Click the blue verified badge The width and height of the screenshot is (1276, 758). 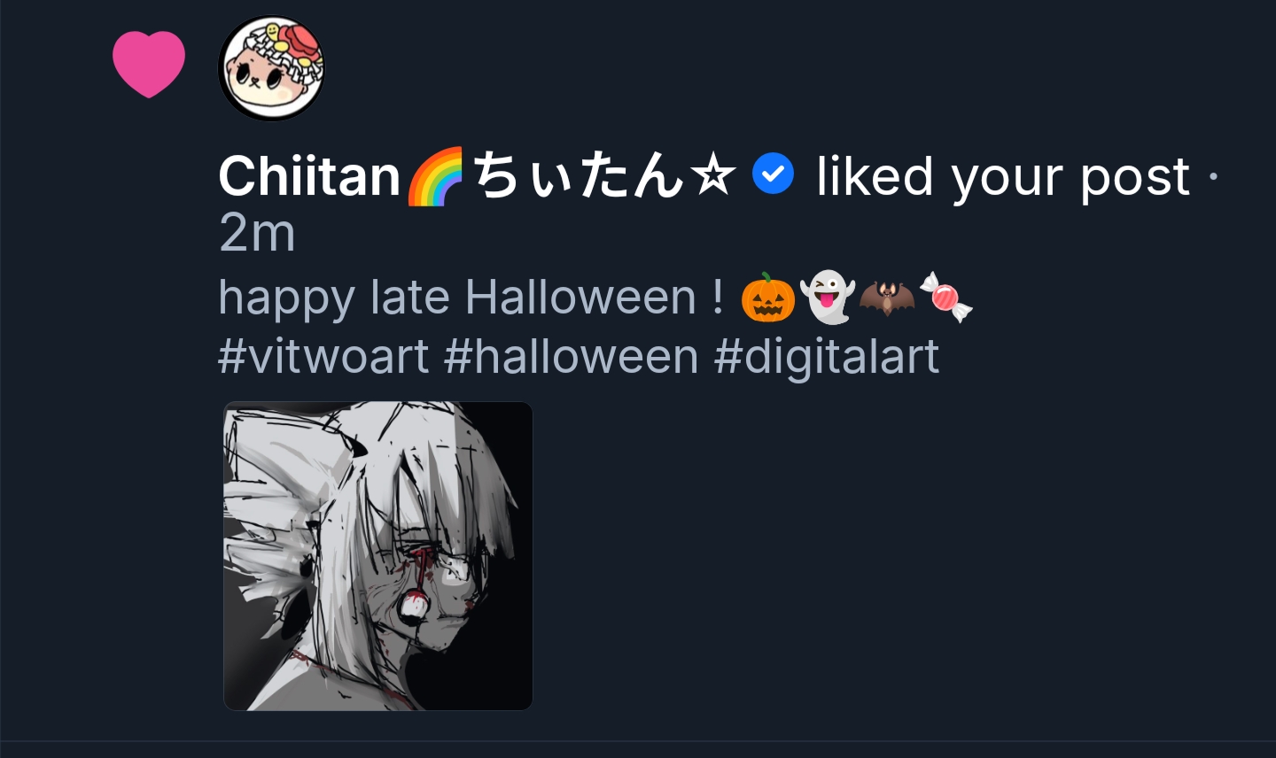(x=773, y=174)
